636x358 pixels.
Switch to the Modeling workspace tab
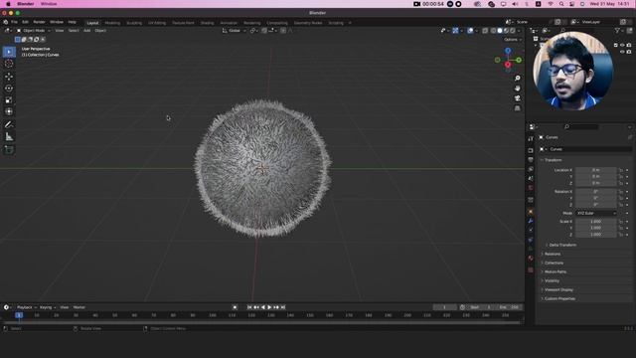tap(112, 23)
